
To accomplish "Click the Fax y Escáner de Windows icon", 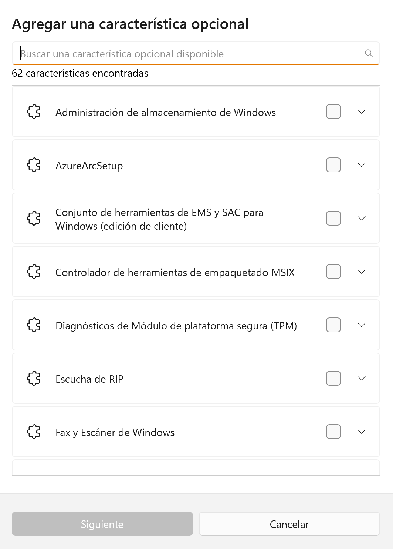I will point(34,432).
